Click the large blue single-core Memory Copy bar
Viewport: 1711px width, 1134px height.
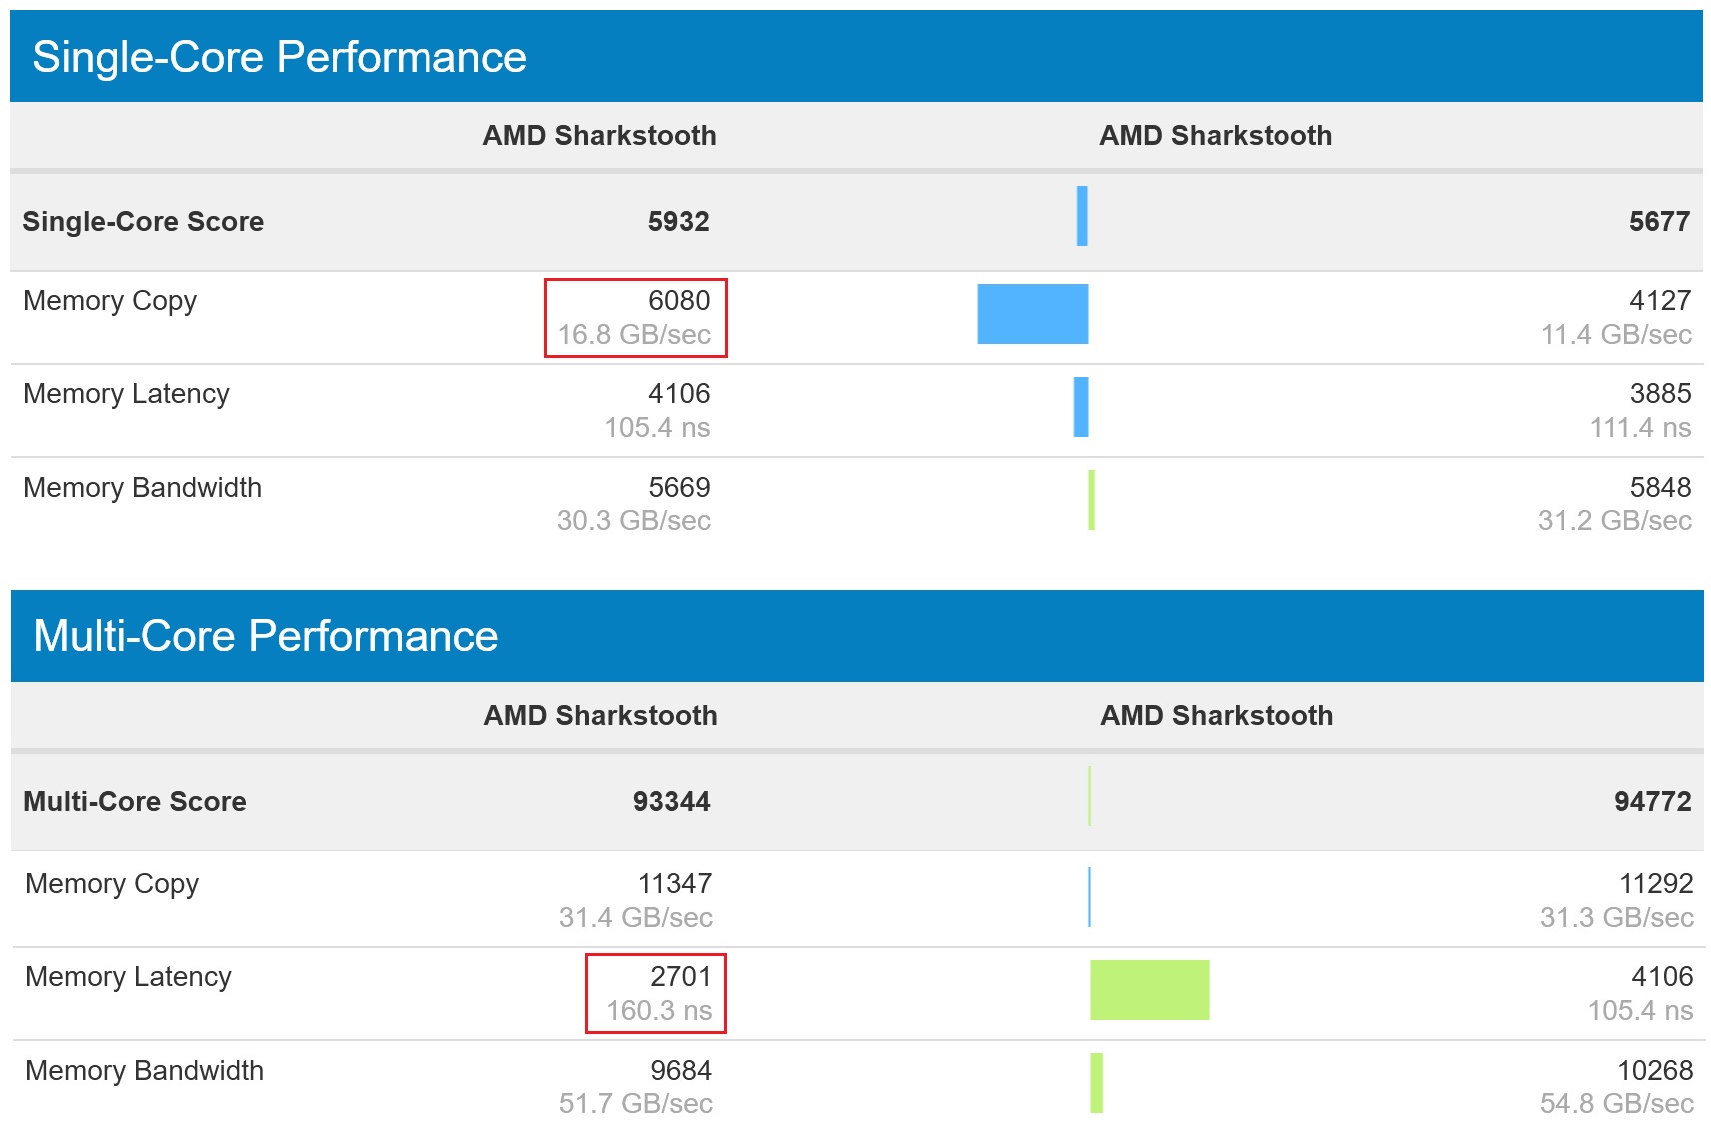[1032, 314]
